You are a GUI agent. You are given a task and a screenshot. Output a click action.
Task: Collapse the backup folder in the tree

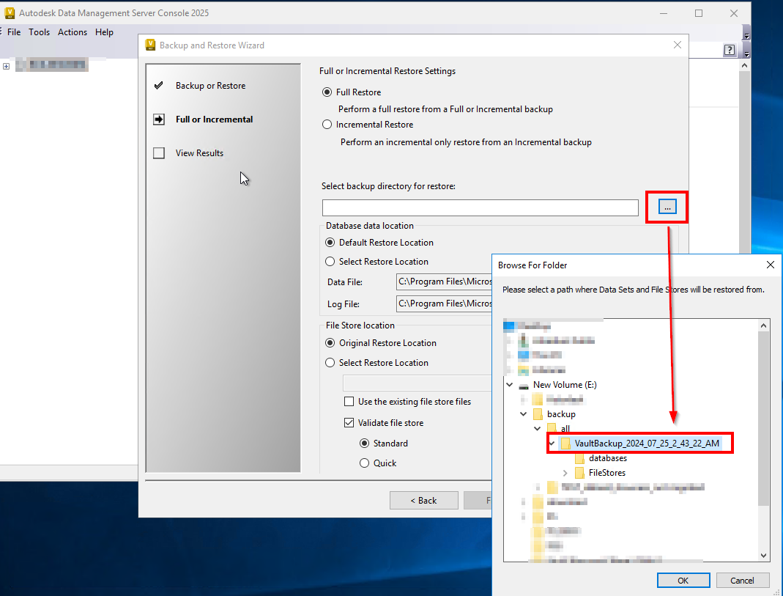523,413
